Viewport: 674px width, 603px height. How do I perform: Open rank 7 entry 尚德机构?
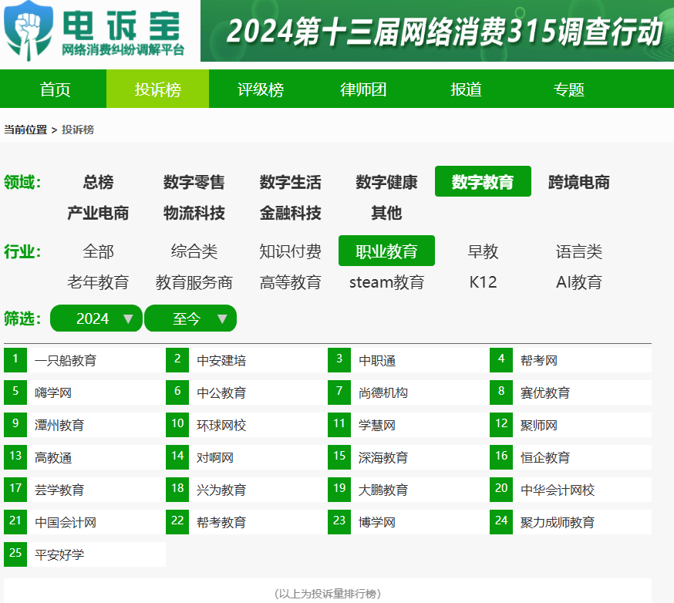tap(409, 392)
